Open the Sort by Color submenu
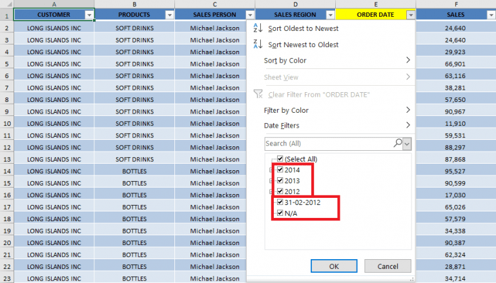496x283 pixels. point(336,61)
